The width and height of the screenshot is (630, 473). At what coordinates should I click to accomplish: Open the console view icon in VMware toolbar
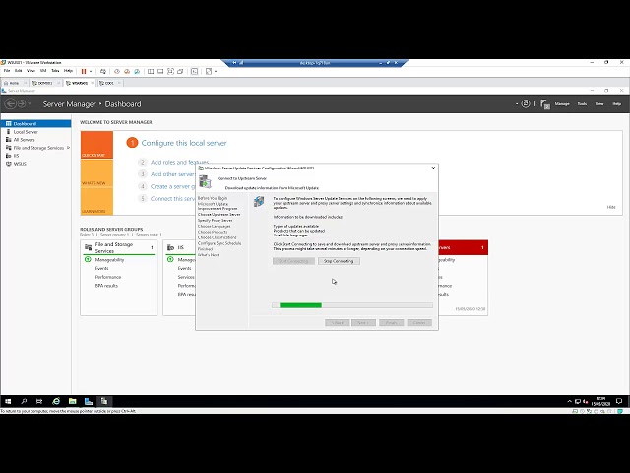195,71
